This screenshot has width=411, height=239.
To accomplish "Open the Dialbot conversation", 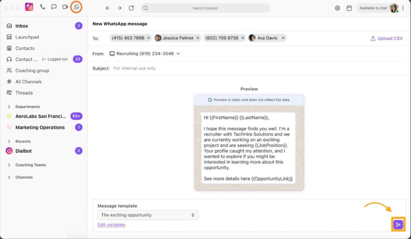I will coord(24,151).
